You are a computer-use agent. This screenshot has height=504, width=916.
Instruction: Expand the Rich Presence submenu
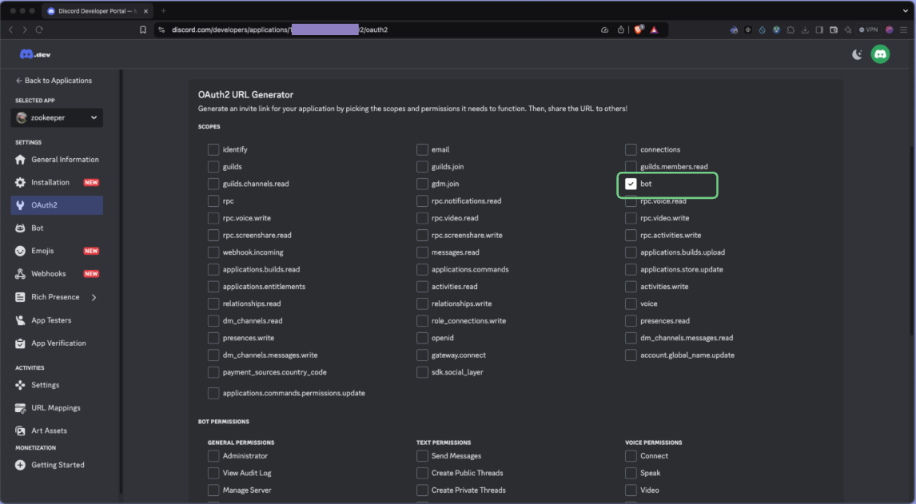94,297
